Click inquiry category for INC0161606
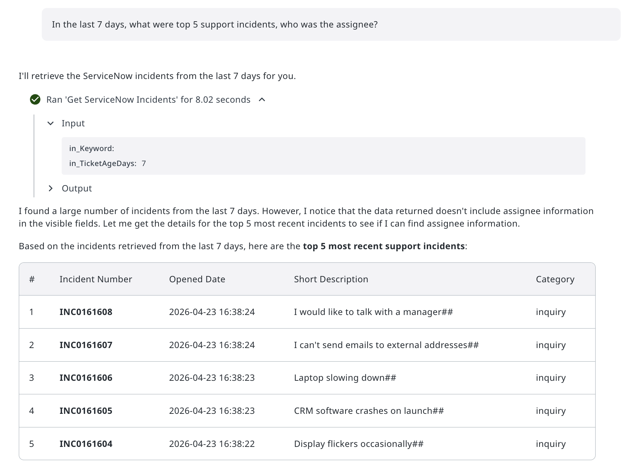Viewport: 636px width, 465px height. [551, 378]
